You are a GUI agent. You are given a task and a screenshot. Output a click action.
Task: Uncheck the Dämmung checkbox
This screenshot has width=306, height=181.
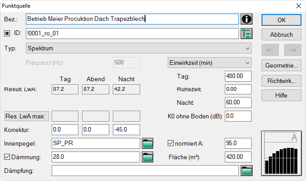pyautogui.click(x=7, y=157)
